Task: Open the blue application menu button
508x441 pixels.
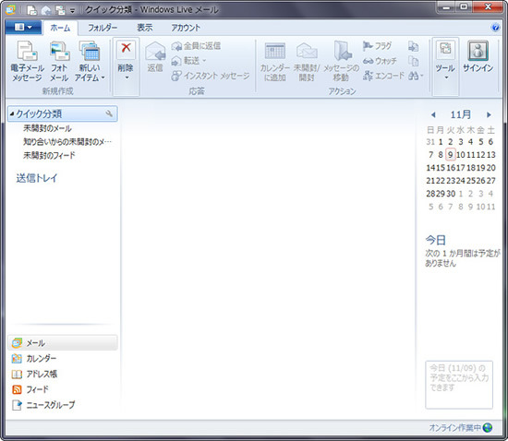Action: (x=23, y=27)
